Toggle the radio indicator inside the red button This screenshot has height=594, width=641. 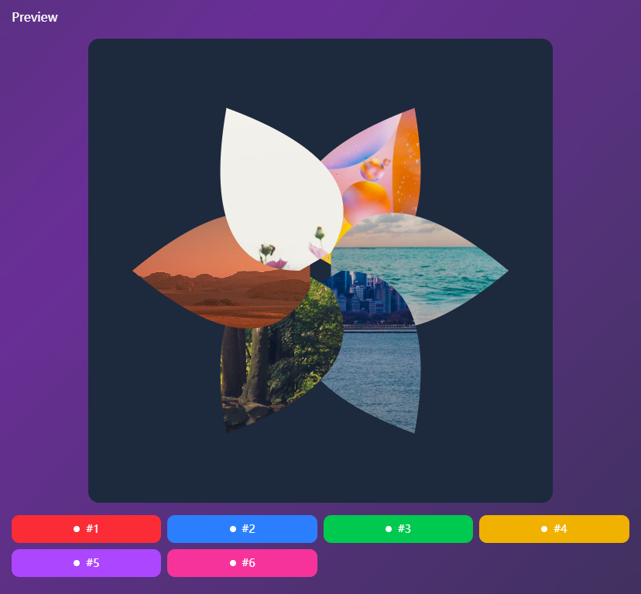tap(77, 529)
